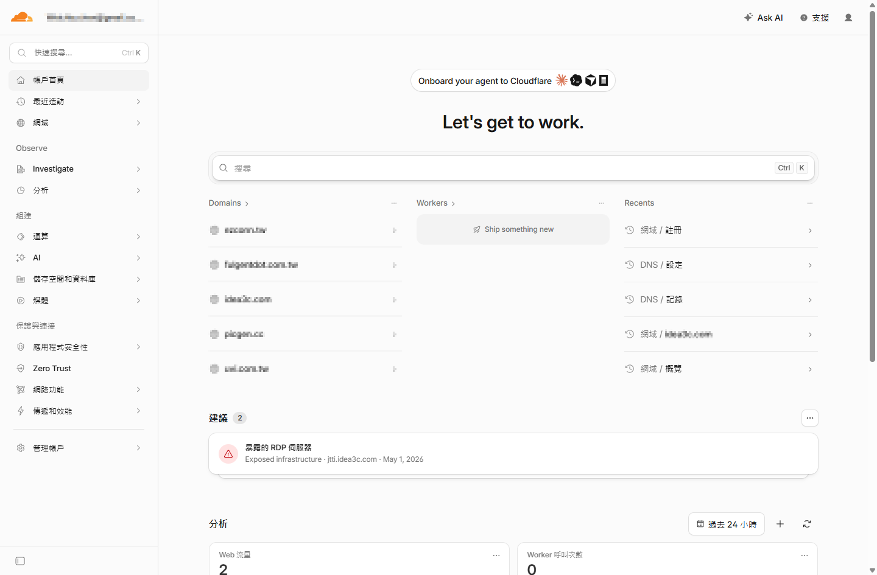The width and height of the screenshot is (877, 575).
Task: Focus the 快速搜尋 sidebar search field
Action: pos(79,53)
